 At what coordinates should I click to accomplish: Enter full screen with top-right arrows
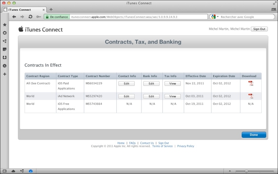click(275, 3)
